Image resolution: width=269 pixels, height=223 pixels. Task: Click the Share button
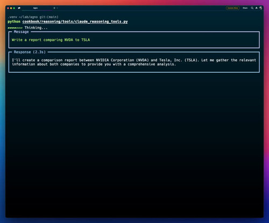coord(245,8)
